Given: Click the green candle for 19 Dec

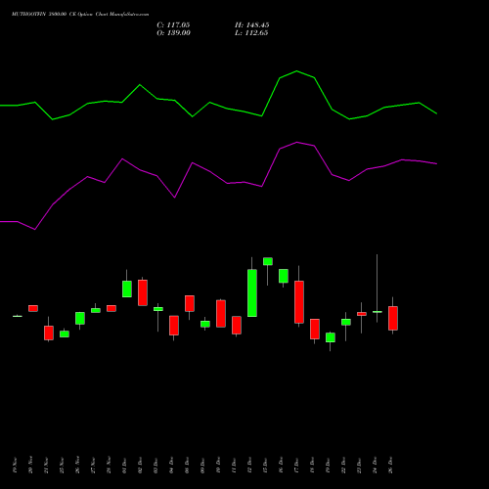Looking at the screenshot, I should click(x=331, y=337).
